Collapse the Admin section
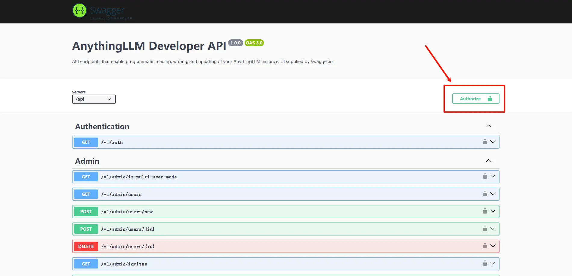Screen dimensions: 572x276 (x=489, y=161)
